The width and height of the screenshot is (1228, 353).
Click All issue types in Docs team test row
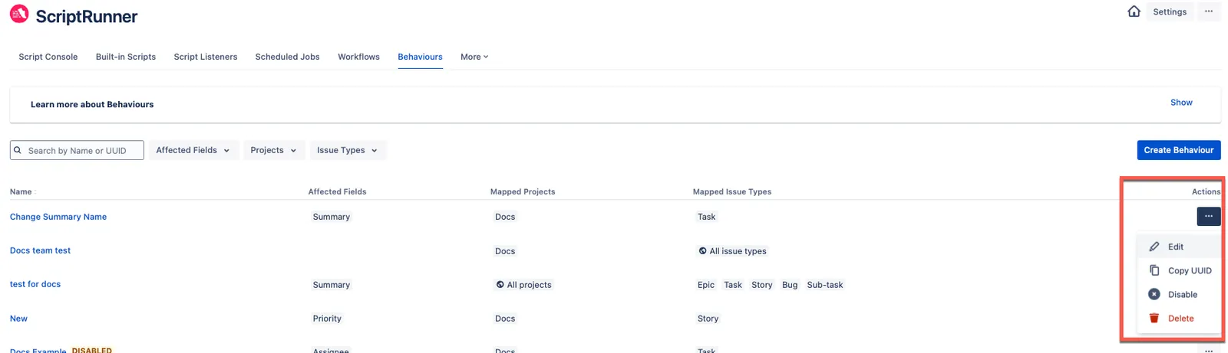pos(732,251)
